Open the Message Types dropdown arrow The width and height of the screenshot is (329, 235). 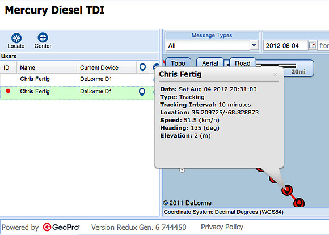click(254, 45)
